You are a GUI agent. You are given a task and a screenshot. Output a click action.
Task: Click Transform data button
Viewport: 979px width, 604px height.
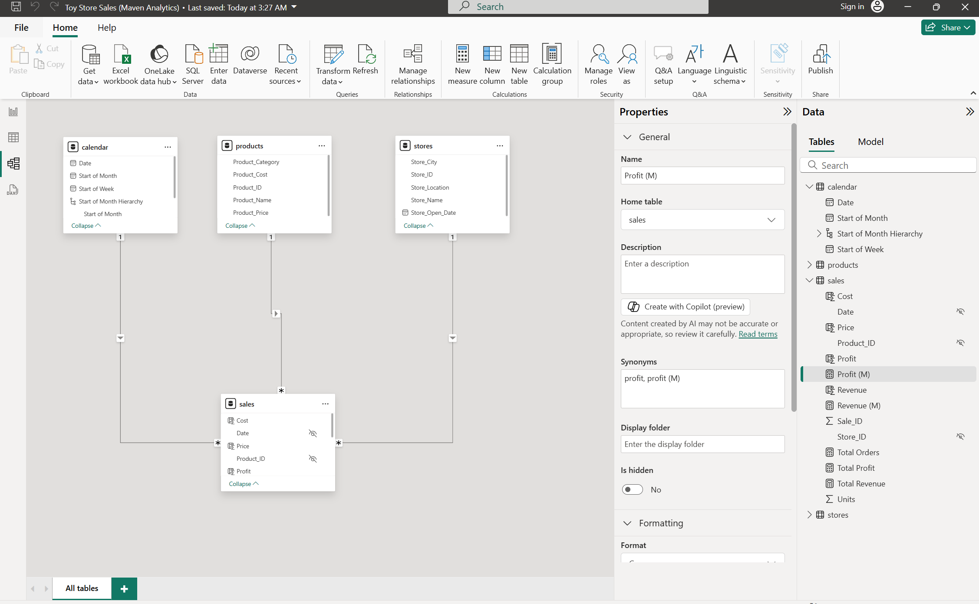click(x=333, y=65)
